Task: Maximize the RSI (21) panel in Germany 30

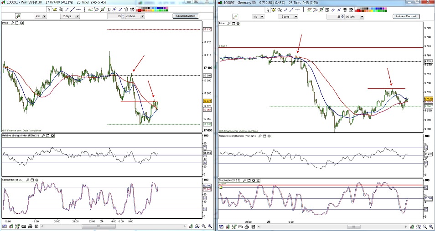Action: tap(264, 136)
